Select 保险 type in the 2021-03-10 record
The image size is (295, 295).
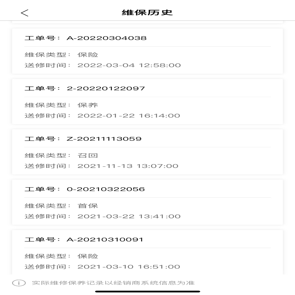click(x=88, y=256)
